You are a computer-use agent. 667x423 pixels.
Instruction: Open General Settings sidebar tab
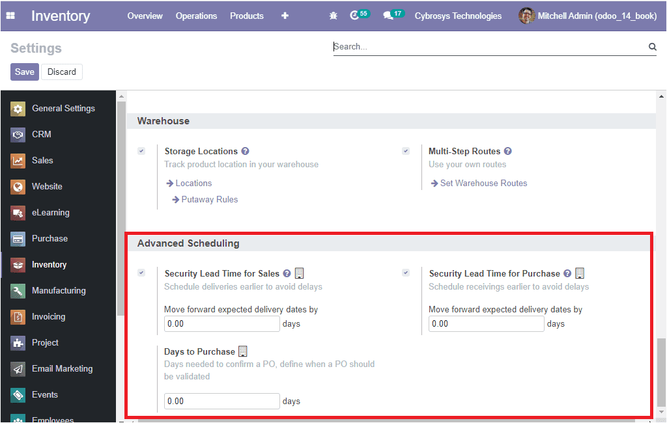pos(58,109)
